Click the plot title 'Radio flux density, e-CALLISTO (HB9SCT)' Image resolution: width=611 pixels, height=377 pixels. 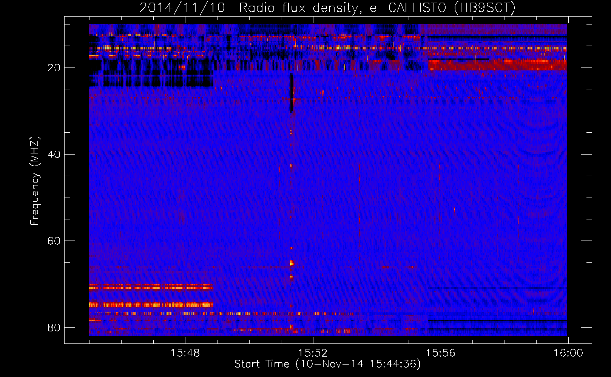click(x=377, y=8)
